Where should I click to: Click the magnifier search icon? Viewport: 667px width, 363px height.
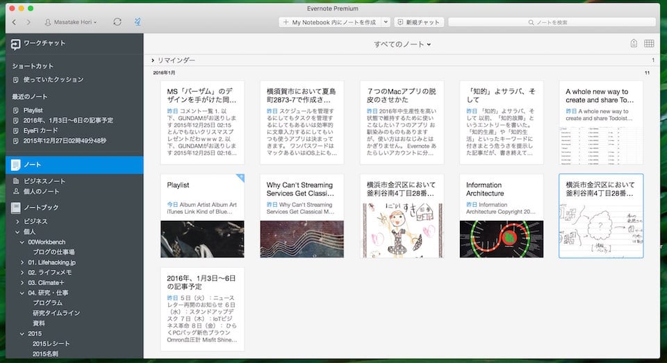[531, 22]
